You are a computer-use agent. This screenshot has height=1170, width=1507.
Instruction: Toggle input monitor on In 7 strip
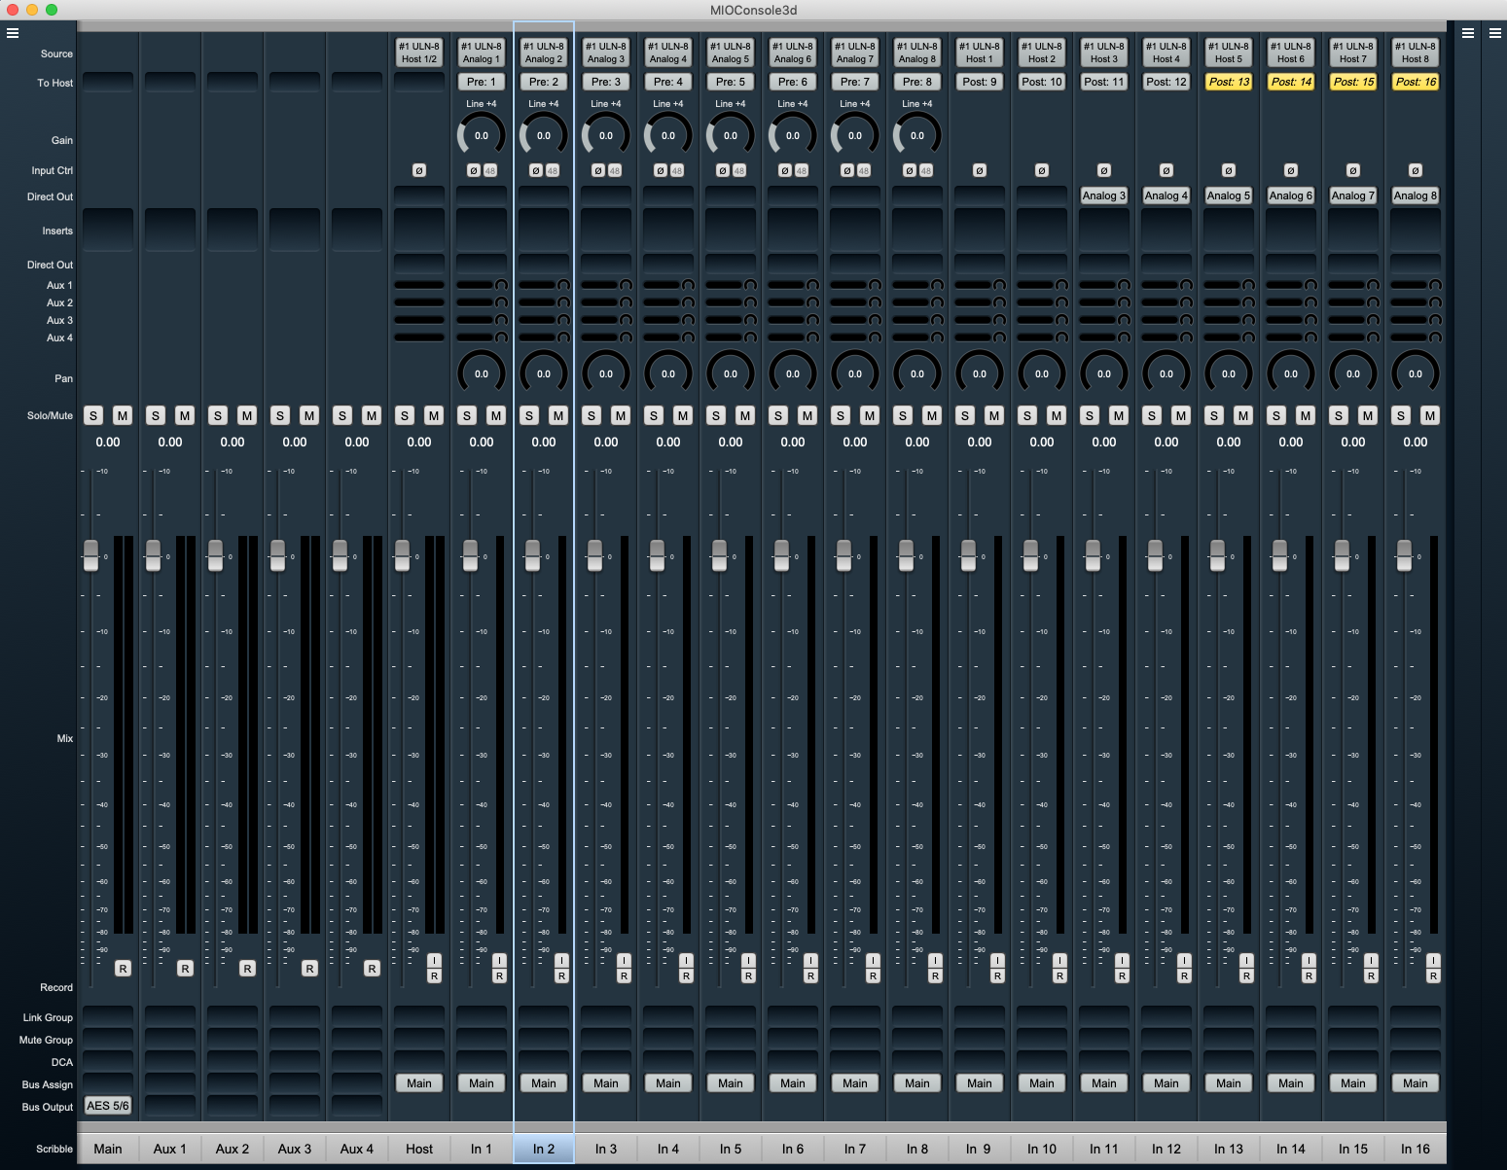pyautogui.click(x=873, y=961)
